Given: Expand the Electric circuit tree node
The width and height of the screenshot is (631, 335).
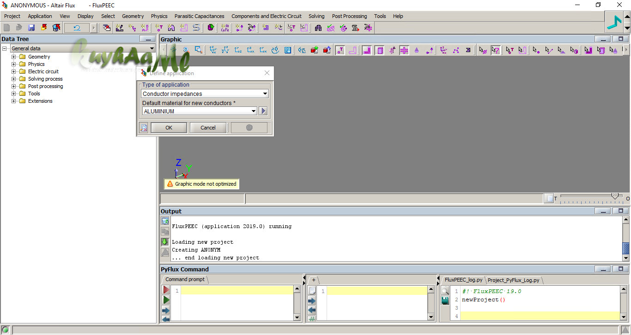Looking at the screenshot, I should [x=14, y=71].
